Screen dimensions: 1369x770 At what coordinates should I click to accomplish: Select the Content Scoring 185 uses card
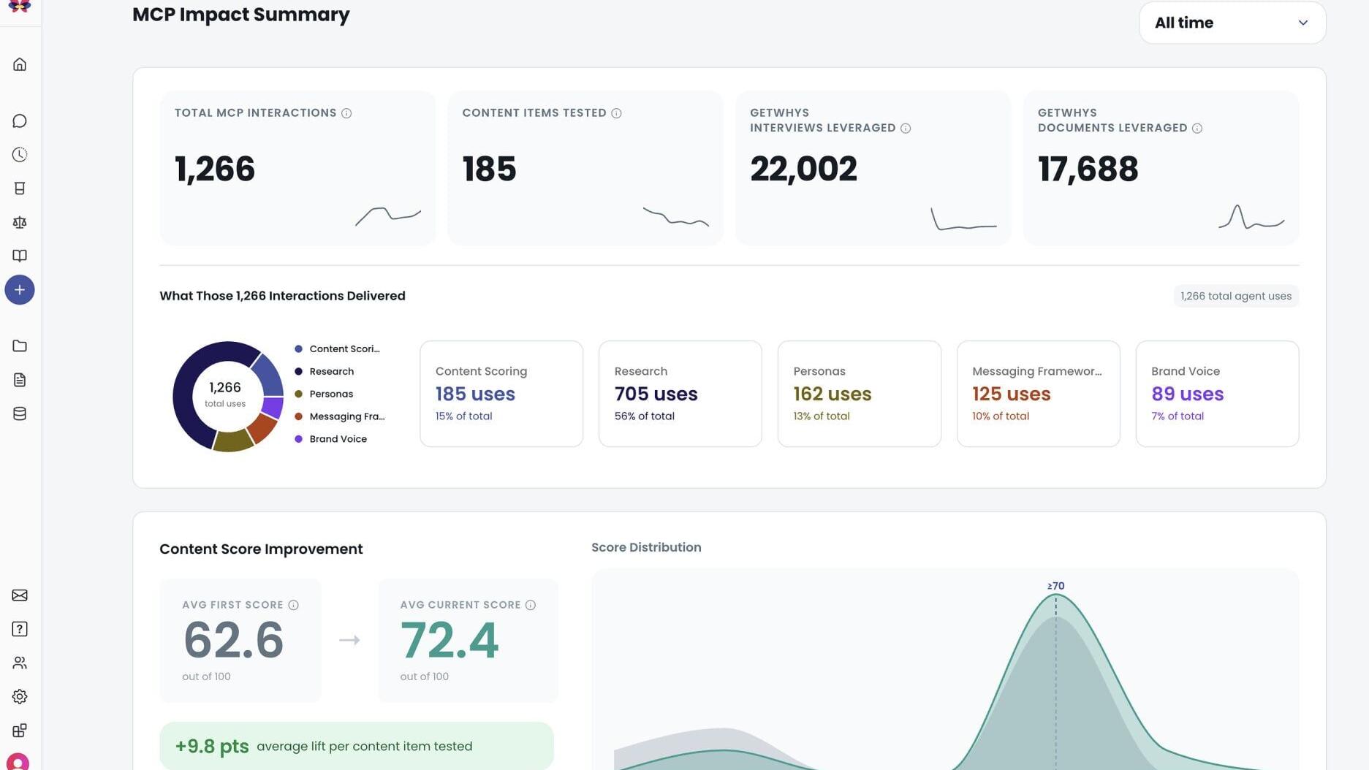pos(501,394)
